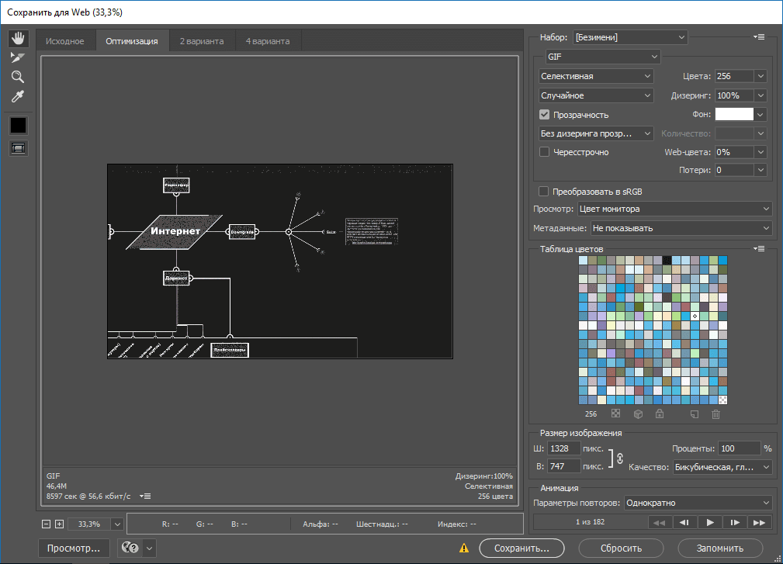
Task: Switch to the Исходное tab
Action: pyautogui.click(x=65, y=41)
